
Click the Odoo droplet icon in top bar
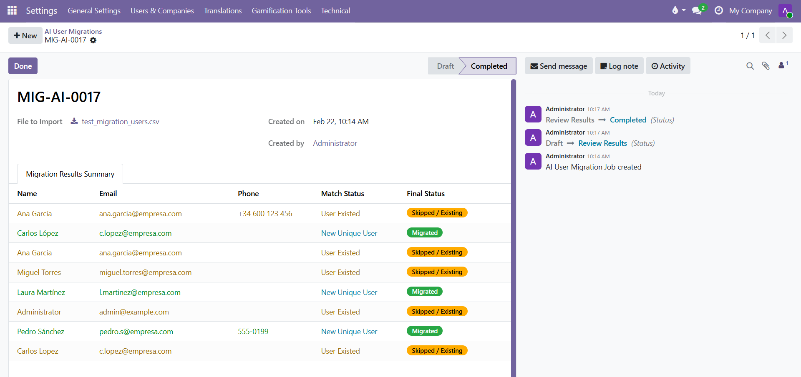coord(675,11)
